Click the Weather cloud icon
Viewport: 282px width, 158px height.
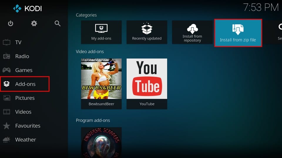click(x=7, y=140)
